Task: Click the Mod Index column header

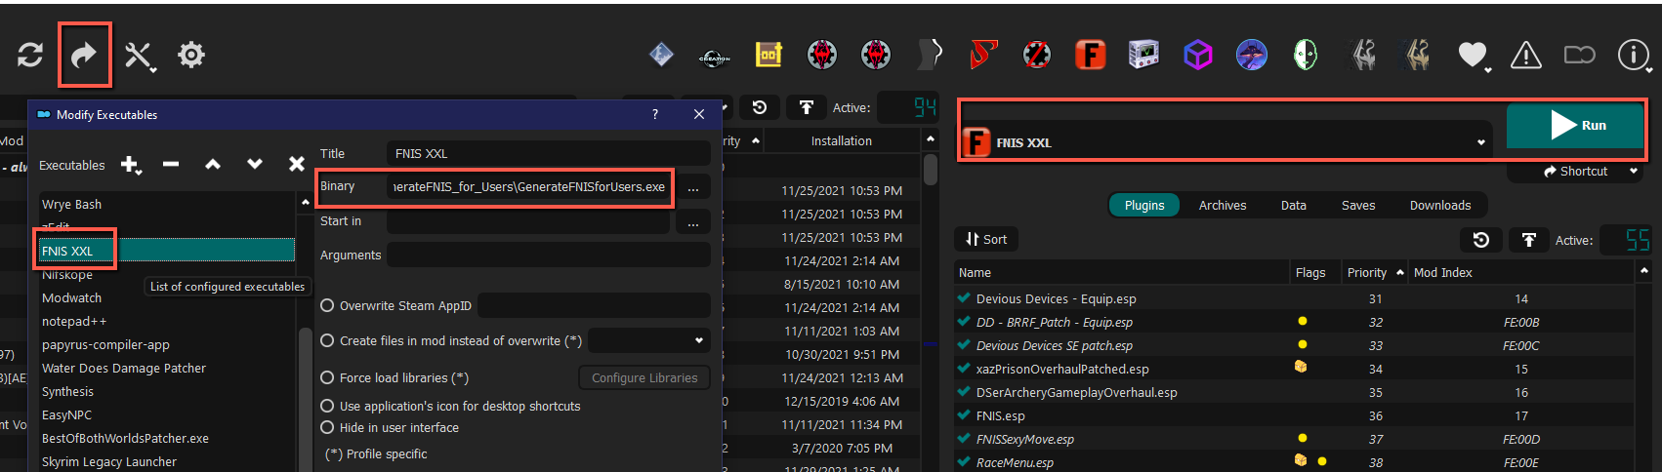Action: [x=1443, y=272]
